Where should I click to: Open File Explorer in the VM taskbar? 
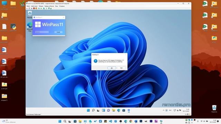tap(114, 110)
